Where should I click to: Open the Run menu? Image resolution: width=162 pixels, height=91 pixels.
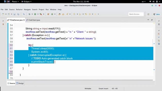[x=47, y=10]
